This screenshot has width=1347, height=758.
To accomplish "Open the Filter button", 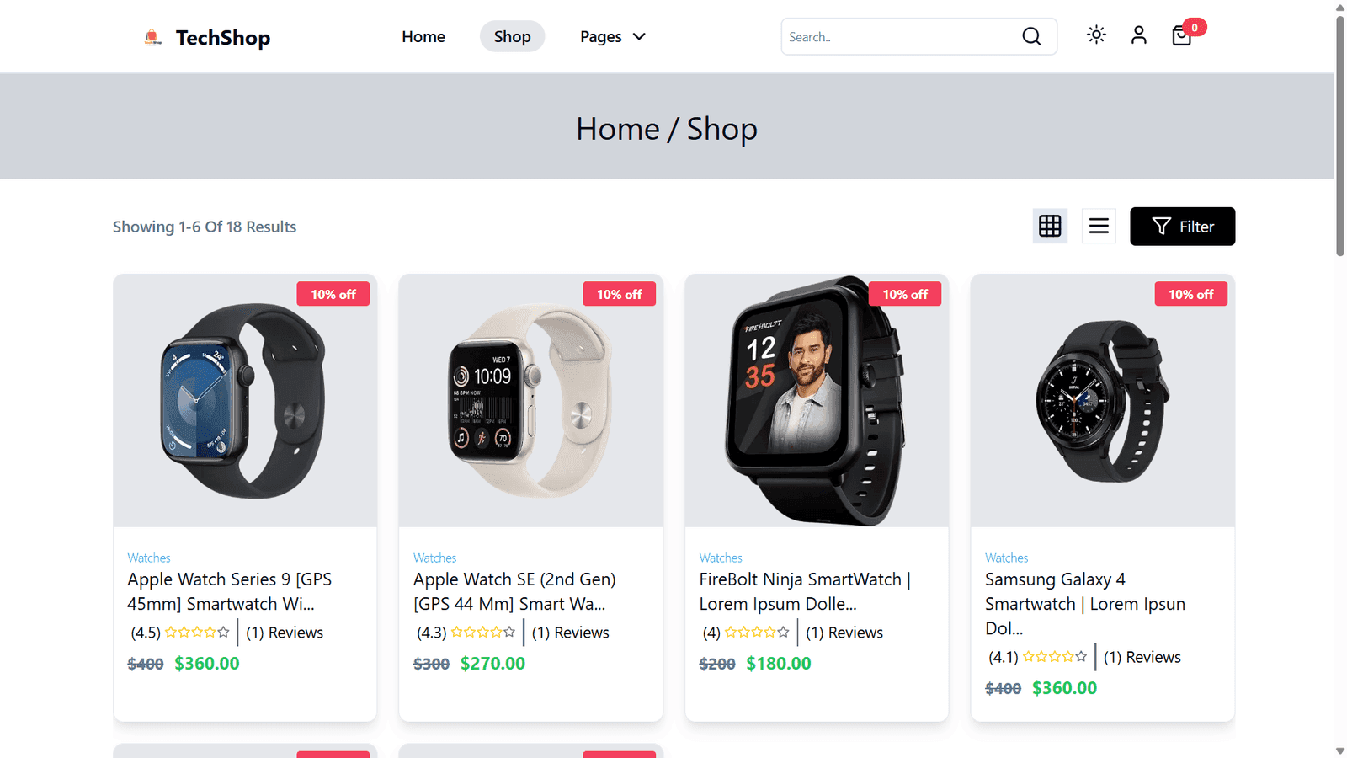I will point(1182,227).
